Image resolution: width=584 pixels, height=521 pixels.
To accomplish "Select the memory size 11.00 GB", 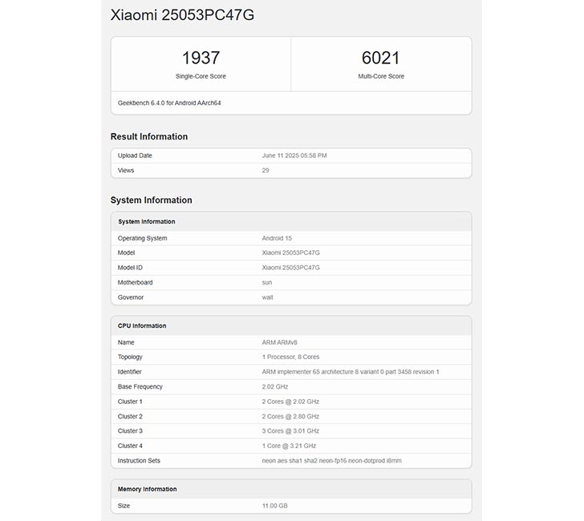I will pyautogui.click(x=275, y=506).
